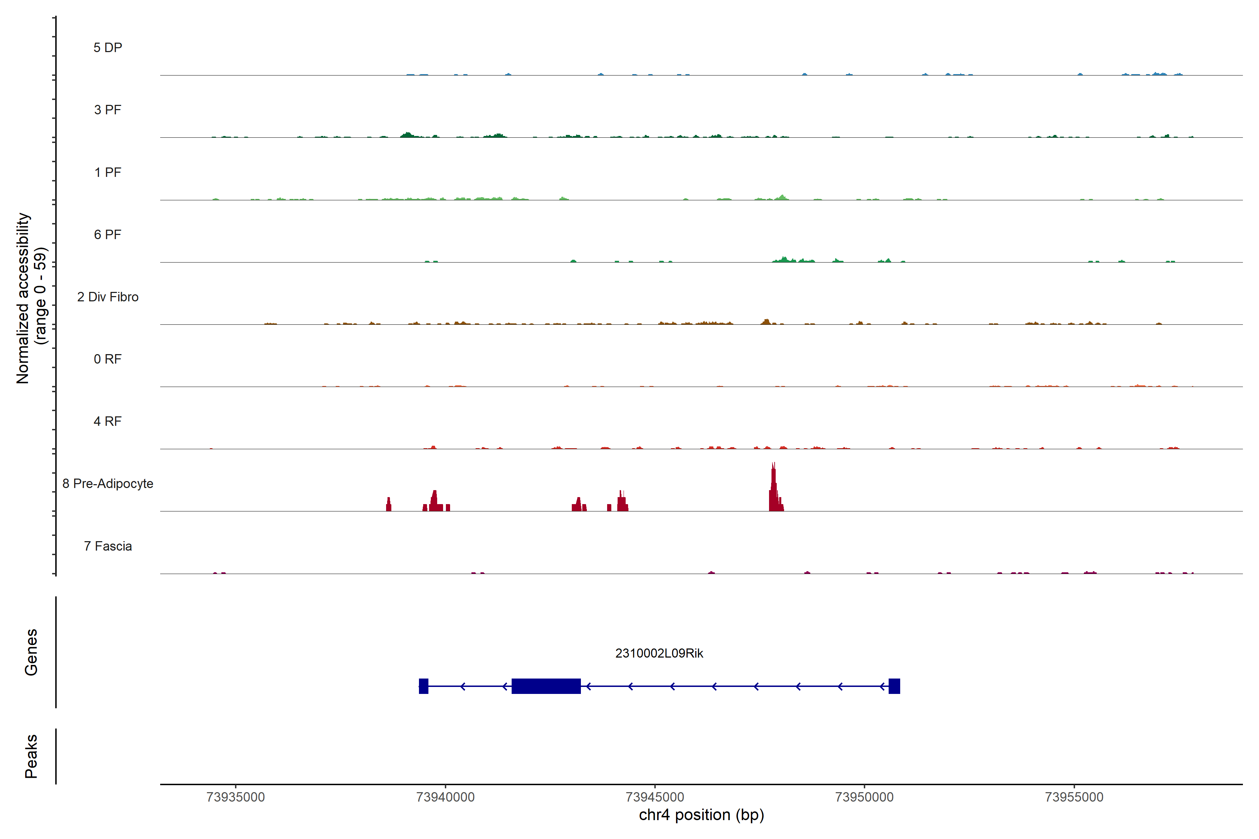Screen dimensions: 1259x839
Task: Click the chr4 position (bp) axis title
Action: point(701,815)
